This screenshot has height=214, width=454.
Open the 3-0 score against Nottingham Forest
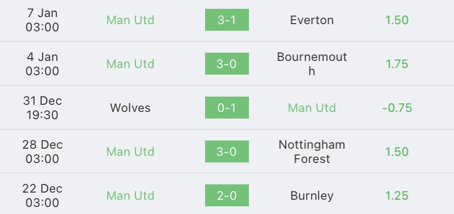pyautogui.click(x=226, y=151)
